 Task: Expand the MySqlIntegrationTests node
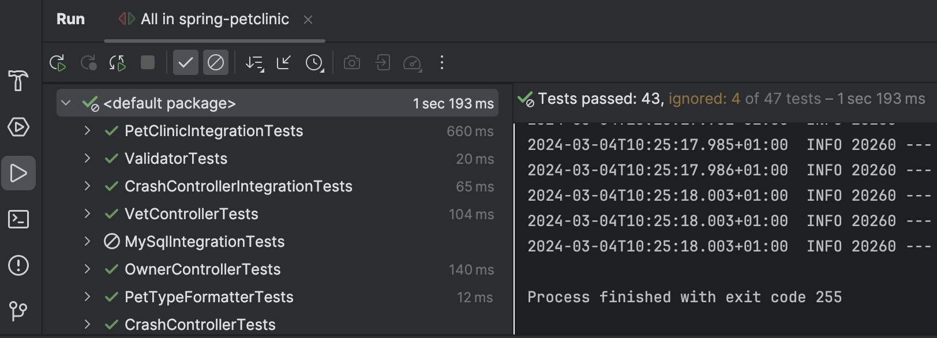[87, 242]
